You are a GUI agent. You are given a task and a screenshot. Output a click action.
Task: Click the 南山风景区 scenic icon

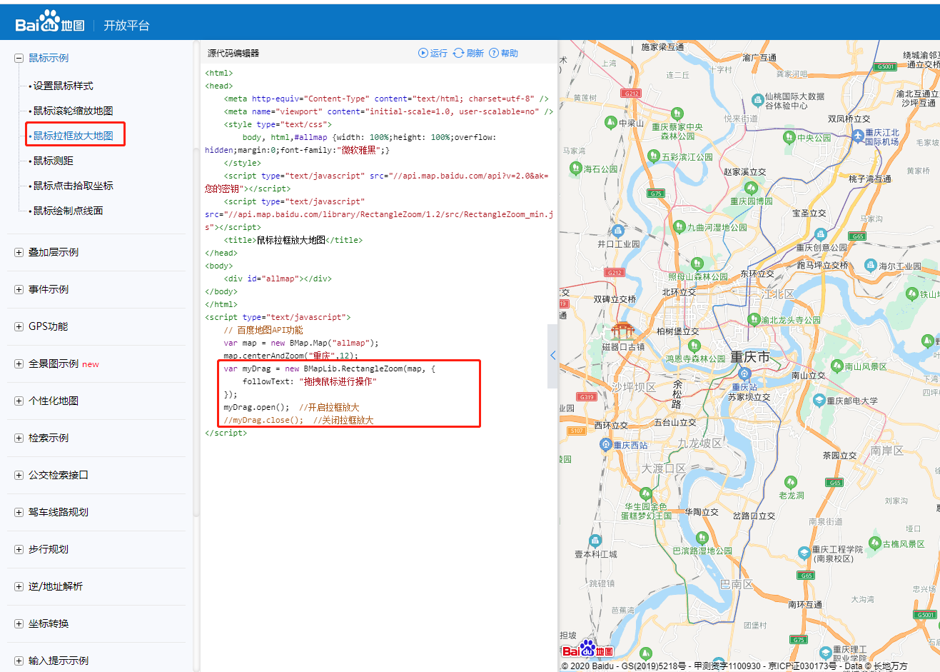tap(837, 366)
